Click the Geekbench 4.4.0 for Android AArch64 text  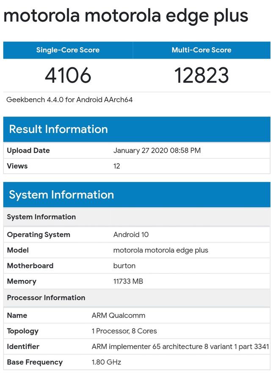coord(69,100)
